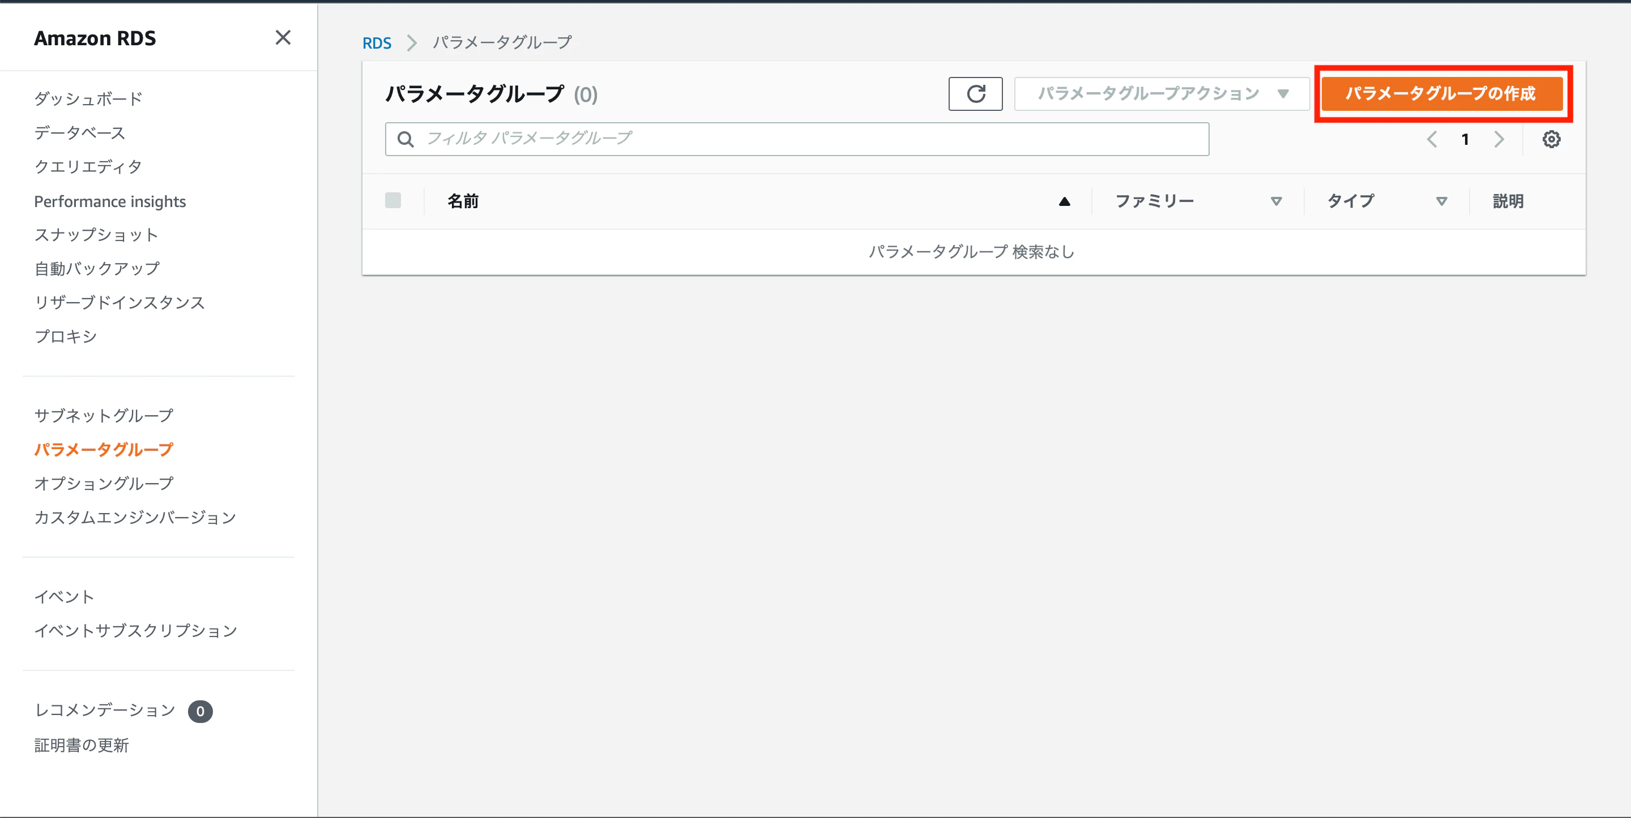Sort by the タイプ column arrow
Screen dimensions: 1631x818
(1441, 201)
